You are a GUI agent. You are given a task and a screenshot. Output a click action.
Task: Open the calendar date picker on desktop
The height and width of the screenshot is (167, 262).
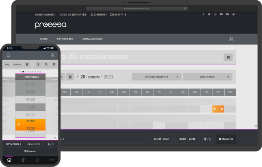click(x=70, y=77)
